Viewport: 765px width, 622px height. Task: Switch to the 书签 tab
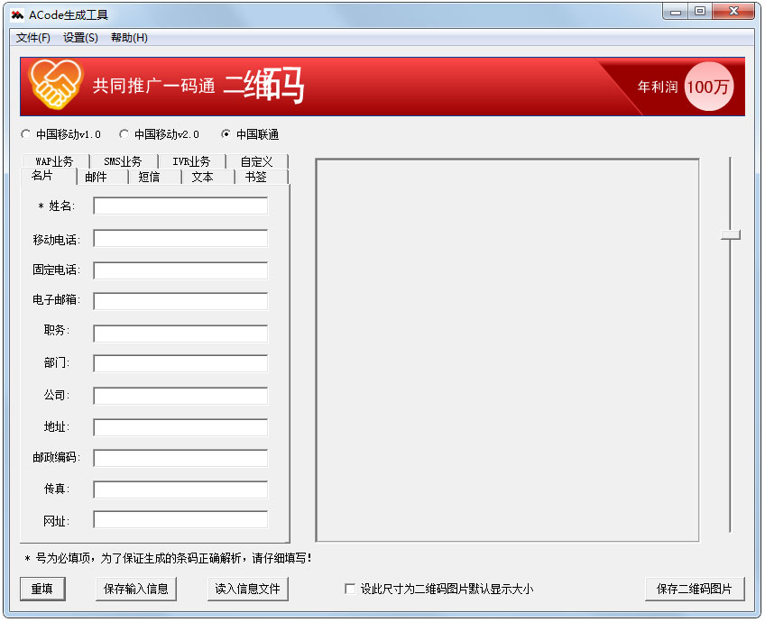click(x=261, y=177)
